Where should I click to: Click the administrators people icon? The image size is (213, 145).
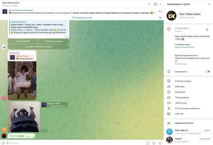pyautogui.click(x=169, y=123)
